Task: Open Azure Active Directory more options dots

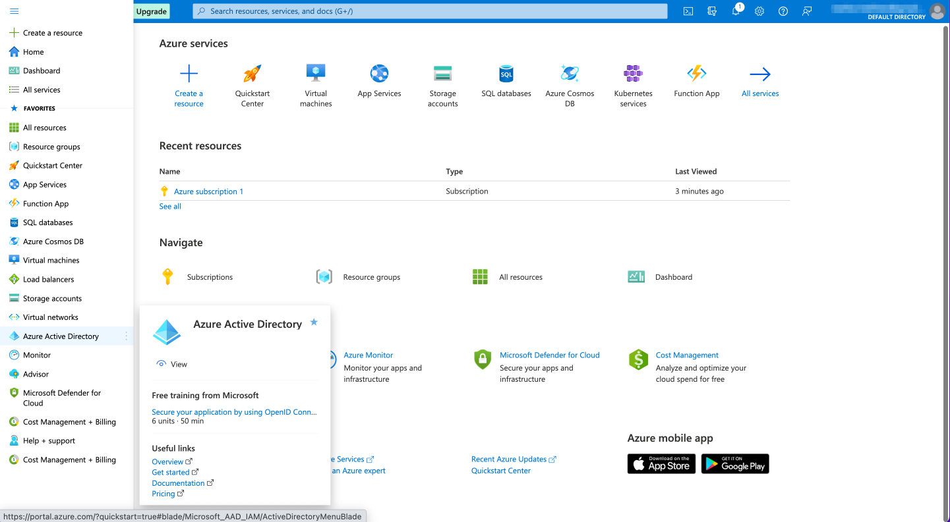Action: click(126, 336)
